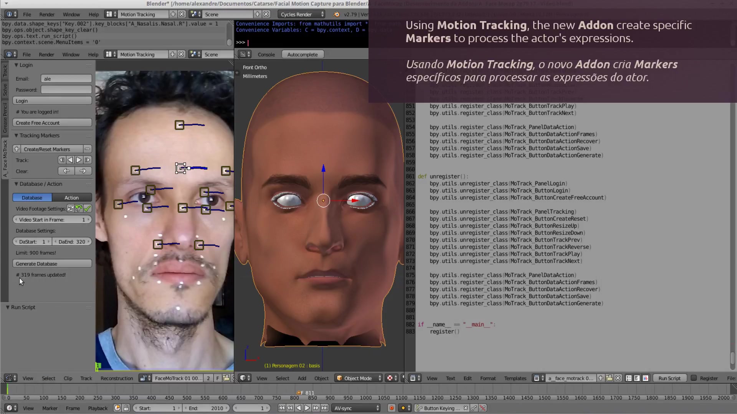Open the Reconstruction menu
The image size is (737, 414).
pyautogui.click(x=117, y=378)
